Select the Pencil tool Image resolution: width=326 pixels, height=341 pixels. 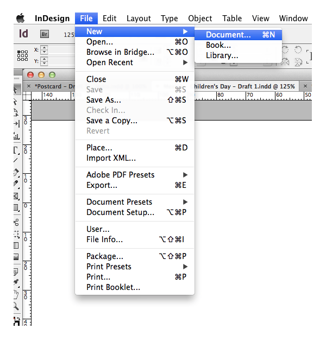tap(16, 184)
